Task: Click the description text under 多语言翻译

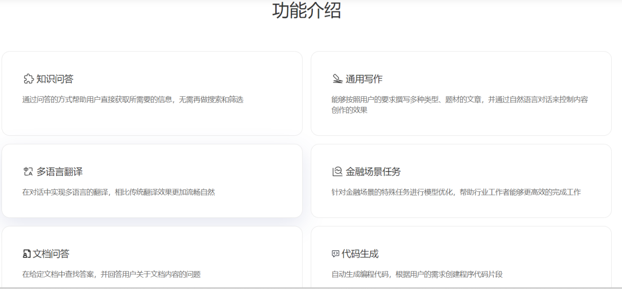Action: pyautogui.click(x=119, y=192)
